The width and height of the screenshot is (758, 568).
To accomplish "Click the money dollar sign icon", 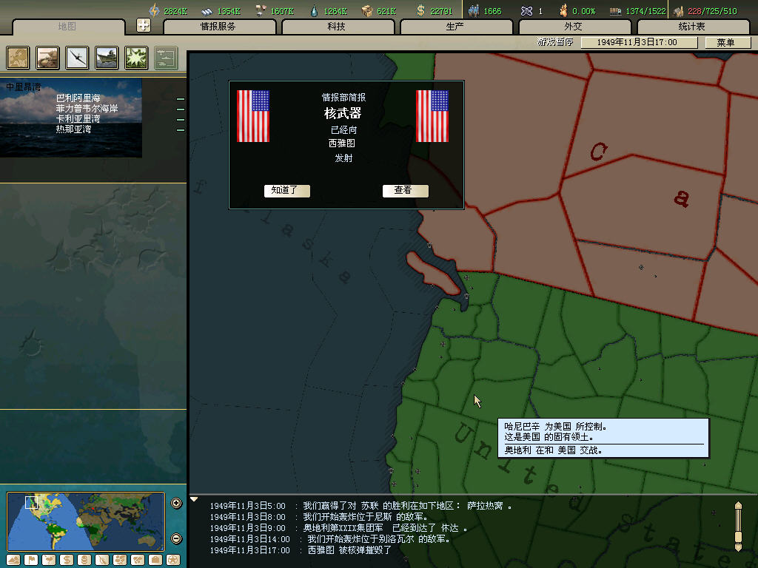I will pyautogui.click(x=420, y=10).
